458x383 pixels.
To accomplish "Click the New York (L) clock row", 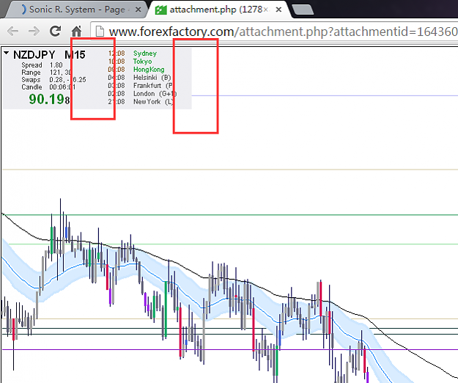I will tap(141, 102).
